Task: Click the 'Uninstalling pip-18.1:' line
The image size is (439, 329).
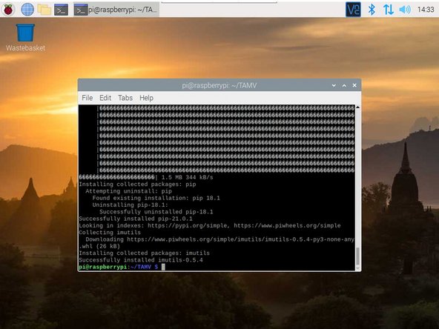Action: point(131,205)
